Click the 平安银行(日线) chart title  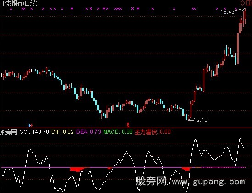click(19, 3)
